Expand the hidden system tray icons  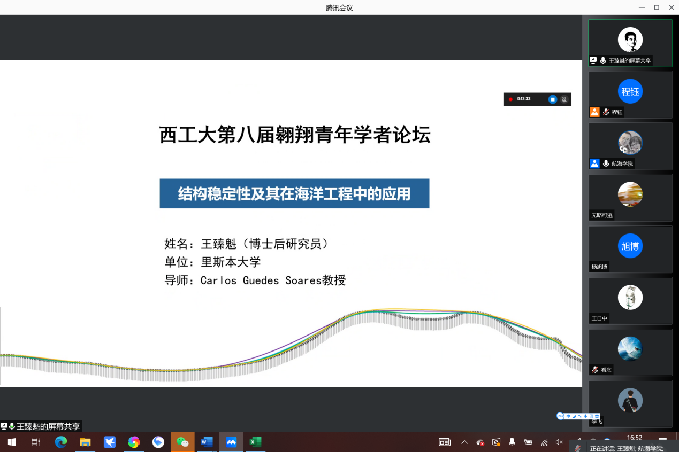[x=464, y=442]
